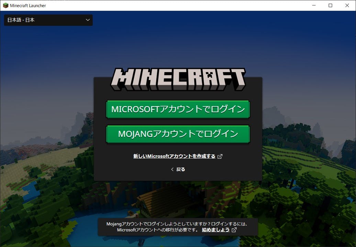Viewport: 356px width, 247px height.
Task: Click external link icon beside account creation link
Action: [x=220, y=156]
